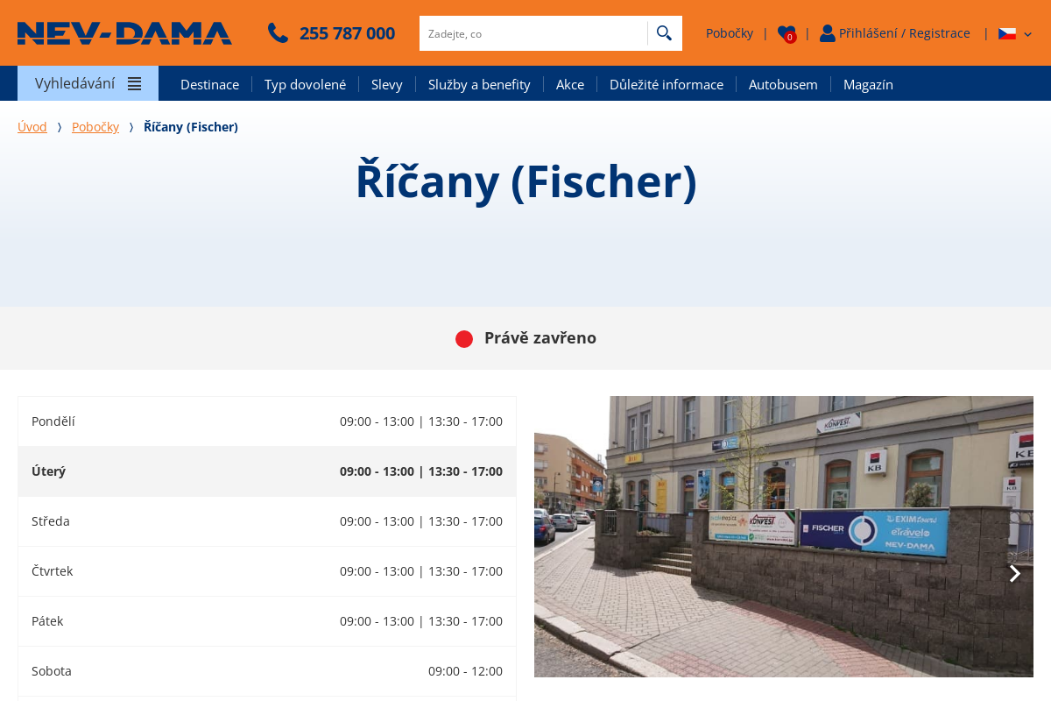Click Sobota hours 09:00 - 12:00
Screen dimensions: 1051x701
[x=465, y=671]
